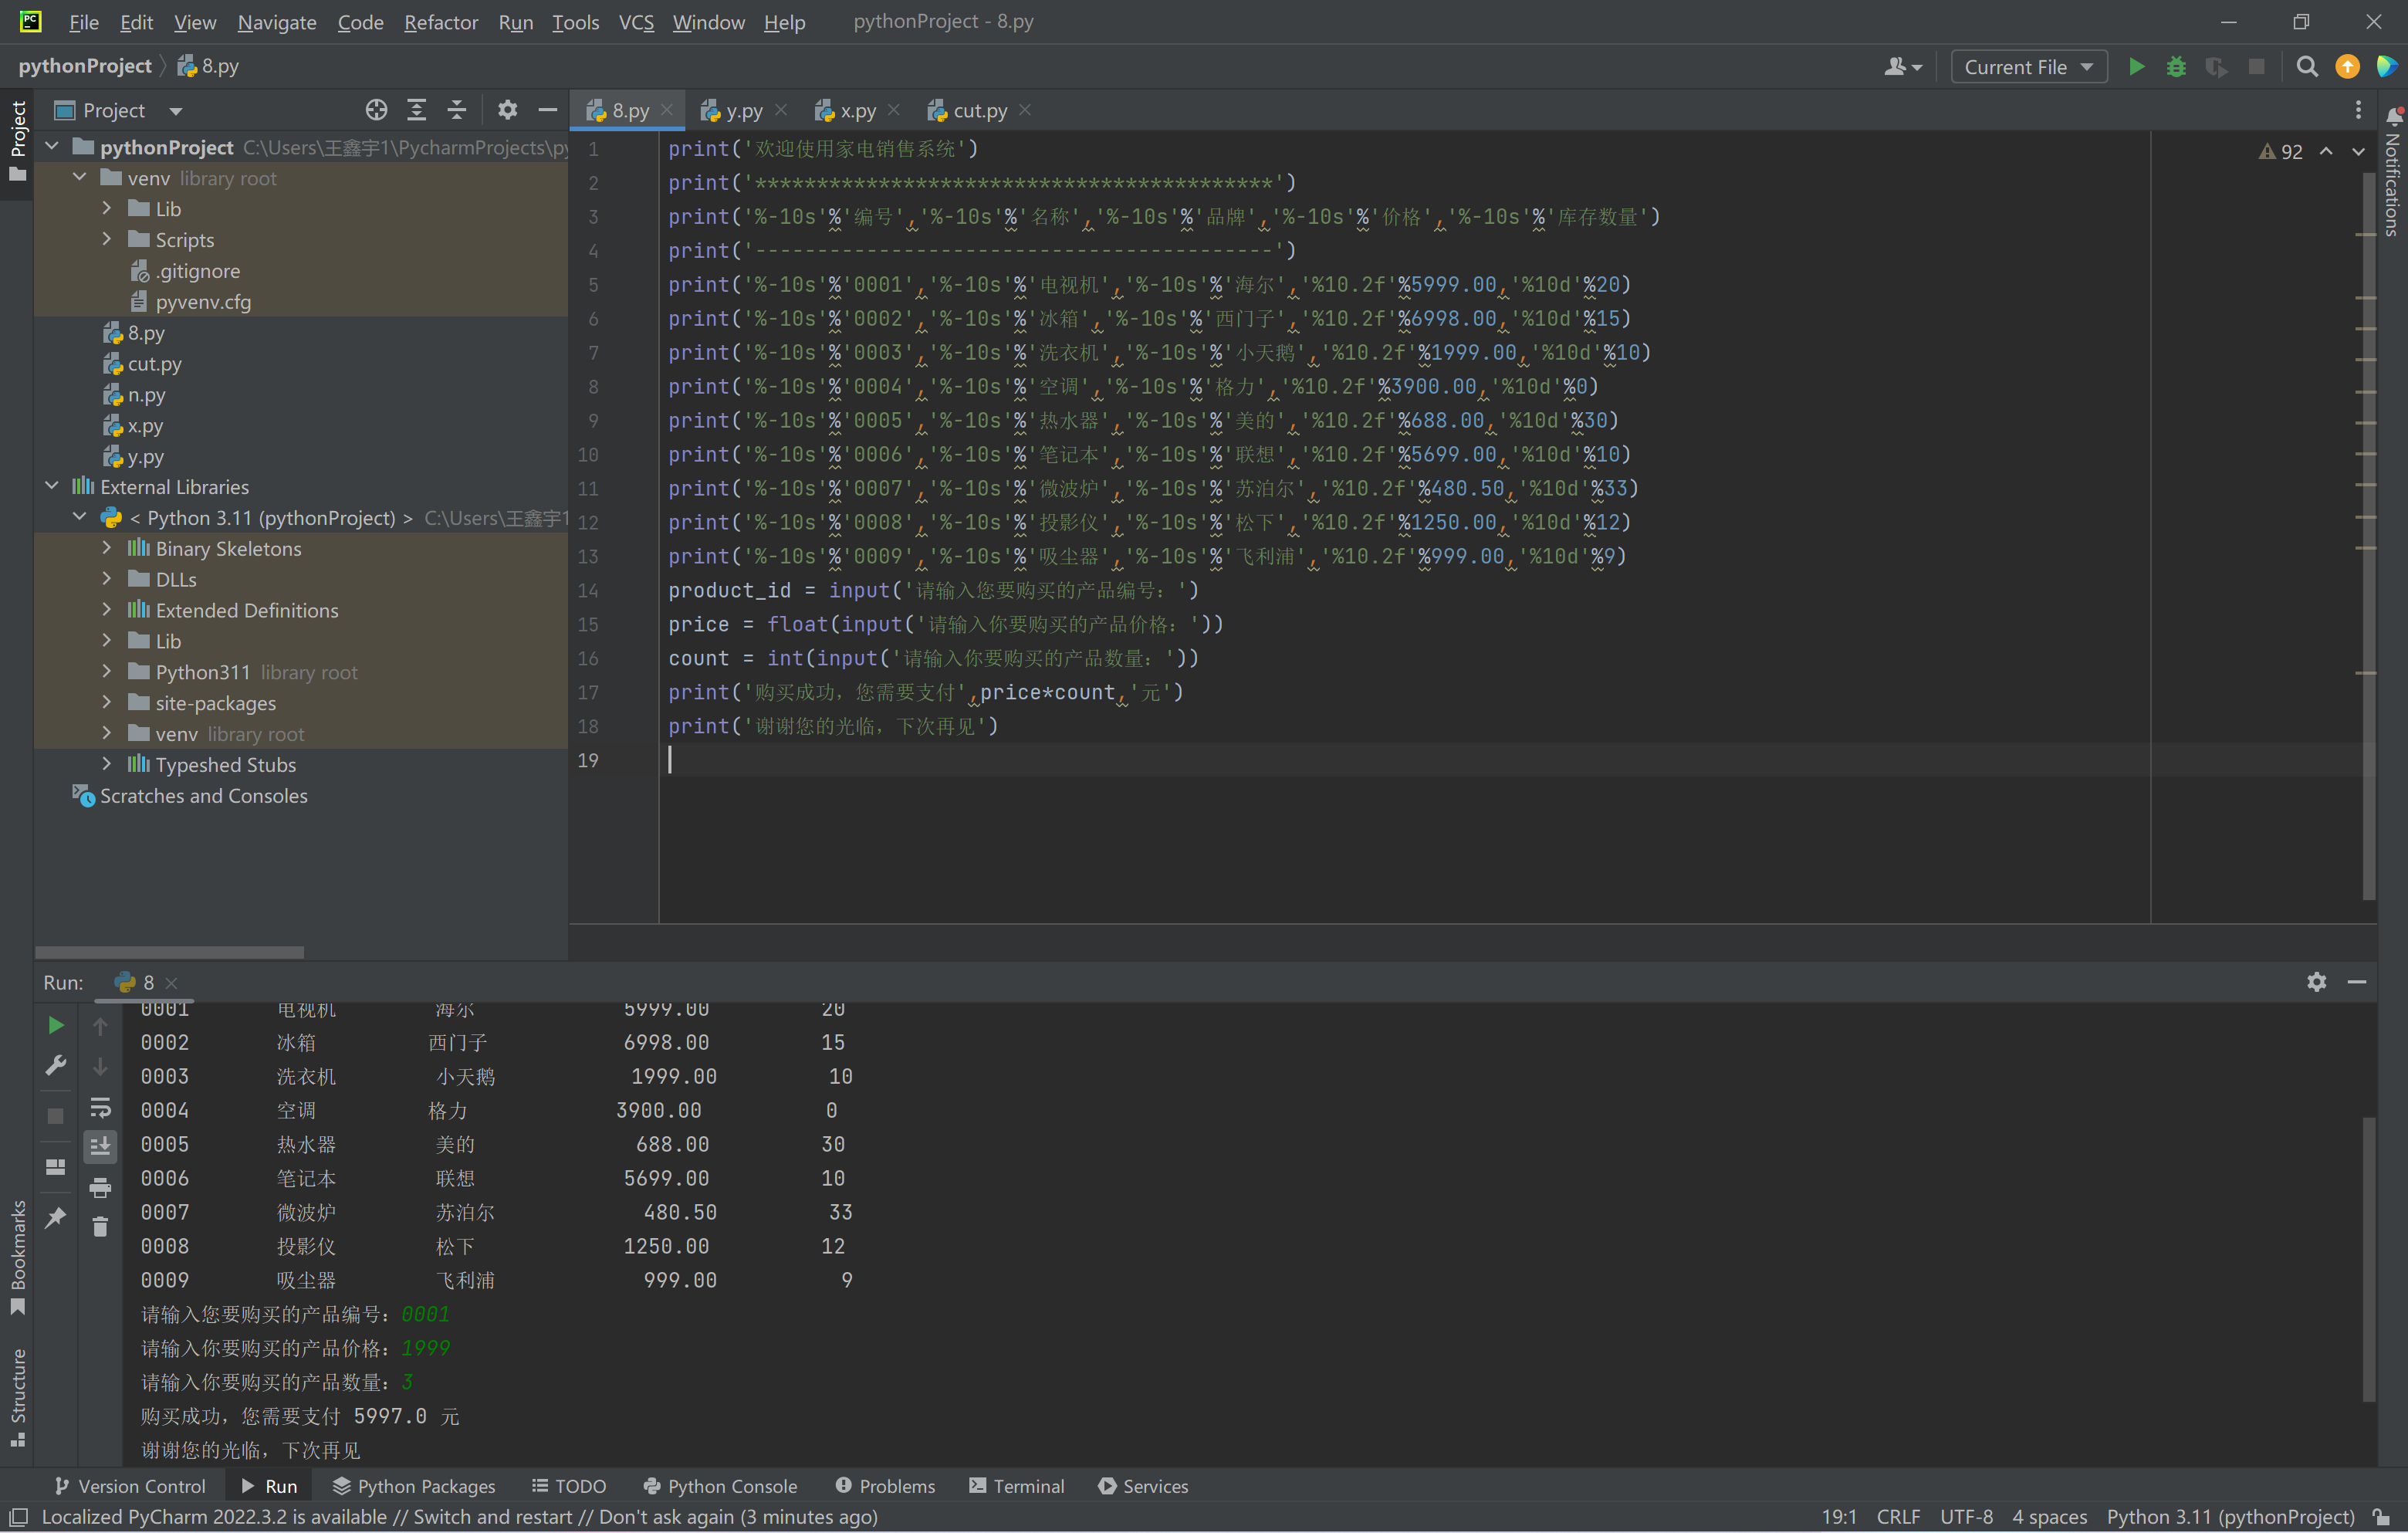Clear the console output with the trash icon
Screen dimensions: 2408x1533
point(100,1226)
